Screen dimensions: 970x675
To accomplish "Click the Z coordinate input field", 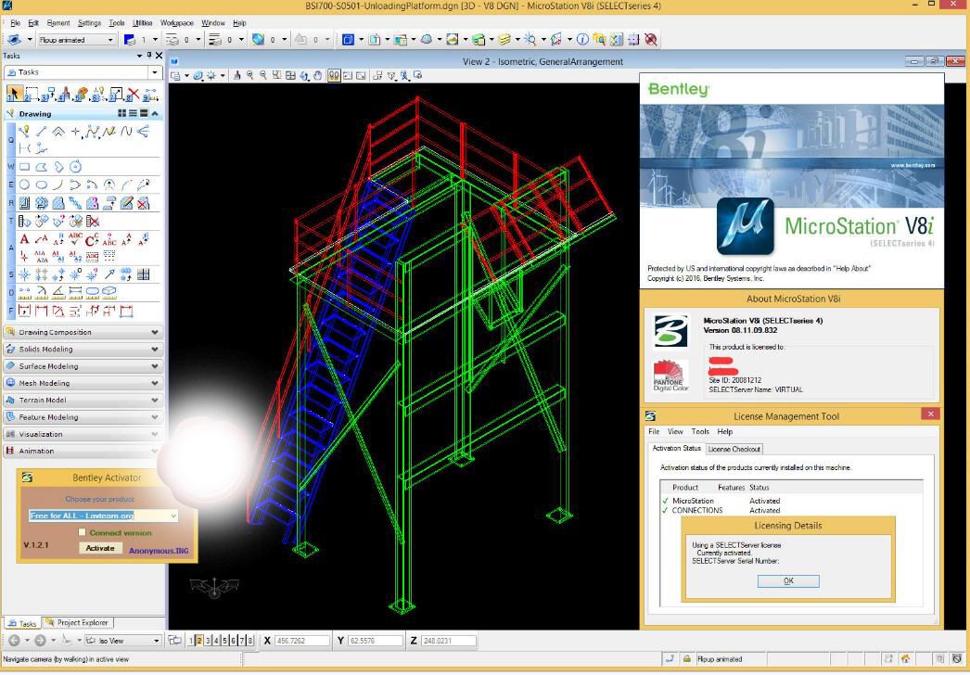I will (x=449, y=641).
